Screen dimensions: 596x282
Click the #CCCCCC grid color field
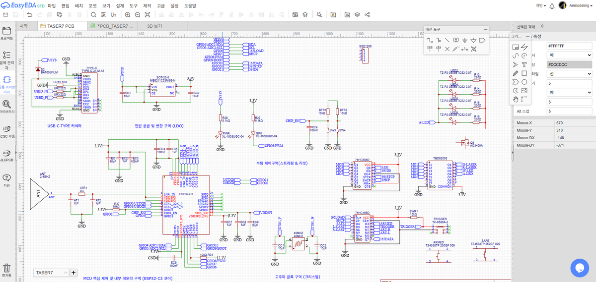click(x=569, y=64)
